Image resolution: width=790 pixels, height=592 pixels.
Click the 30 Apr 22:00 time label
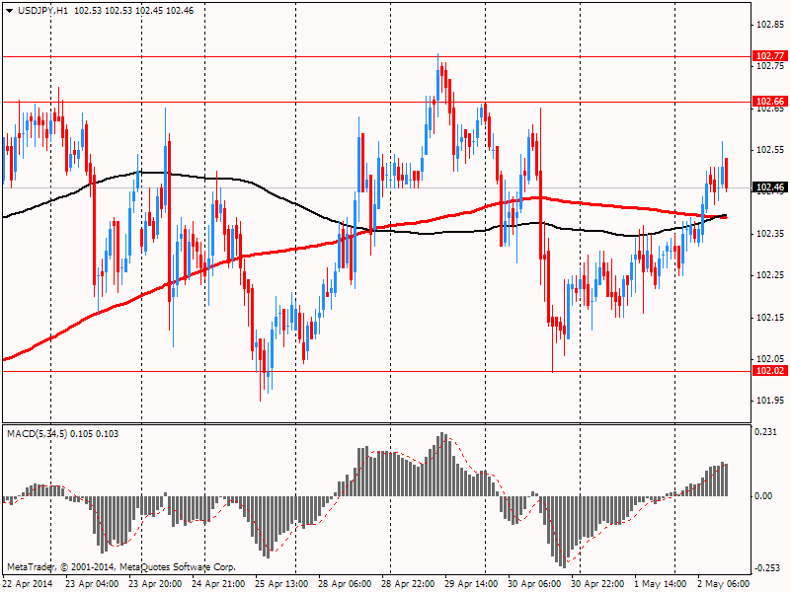600,583
